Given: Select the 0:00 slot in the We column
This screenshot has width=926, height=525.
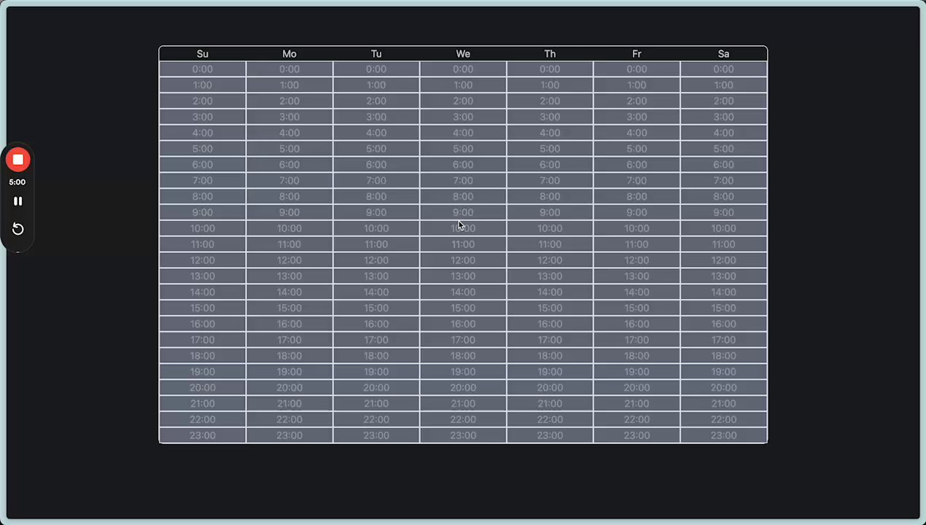Looking at the screenshot, I should (463, 69).
